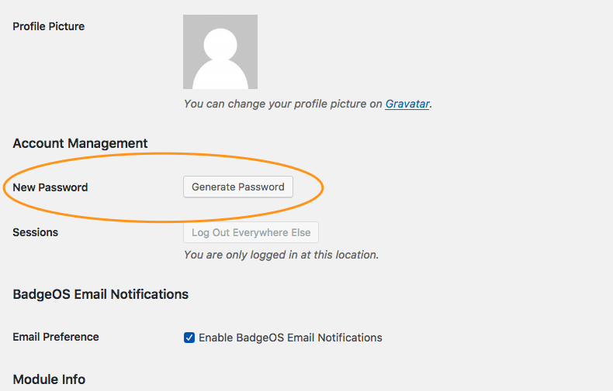
Task: Click the default avatar profile picture
Action: pos(220,52)
